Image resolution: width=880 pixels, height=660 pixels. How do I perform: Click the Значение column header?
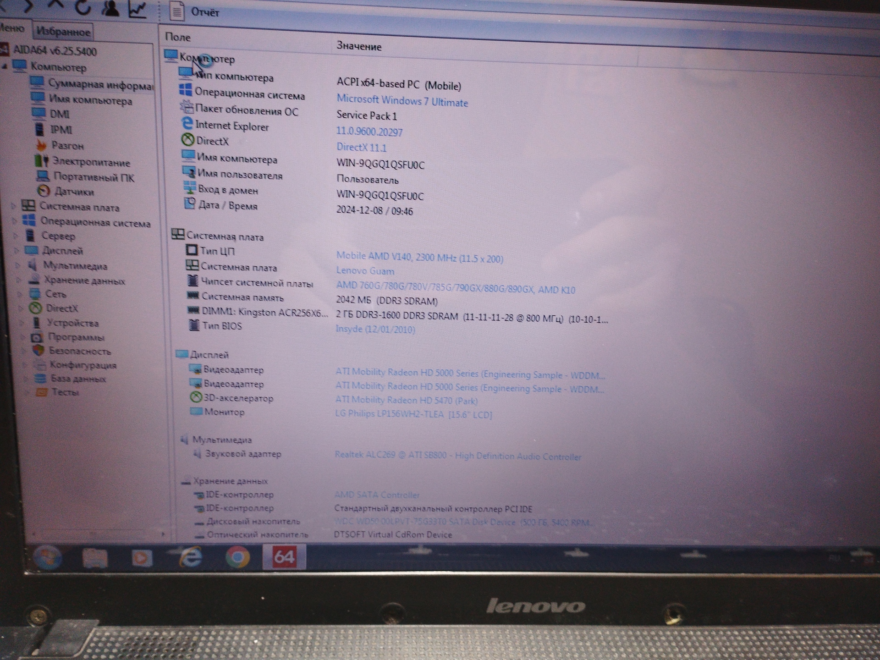[x=359, y=46]
